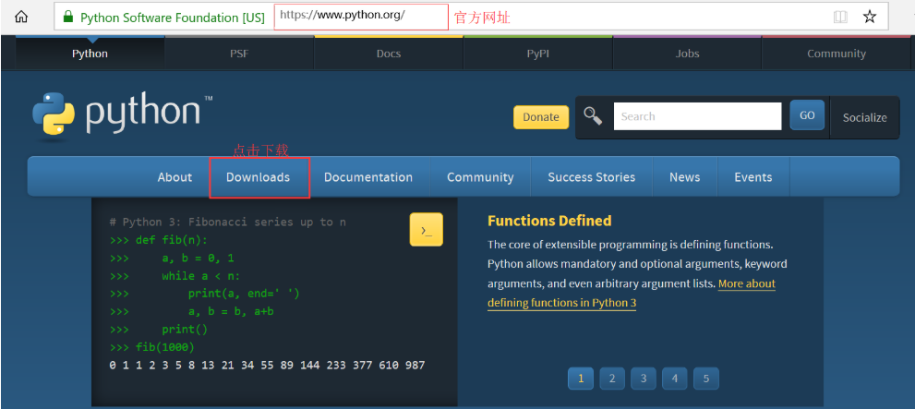Click the GO search button
This screenshot has height=409, width=915.
(807, 114)
